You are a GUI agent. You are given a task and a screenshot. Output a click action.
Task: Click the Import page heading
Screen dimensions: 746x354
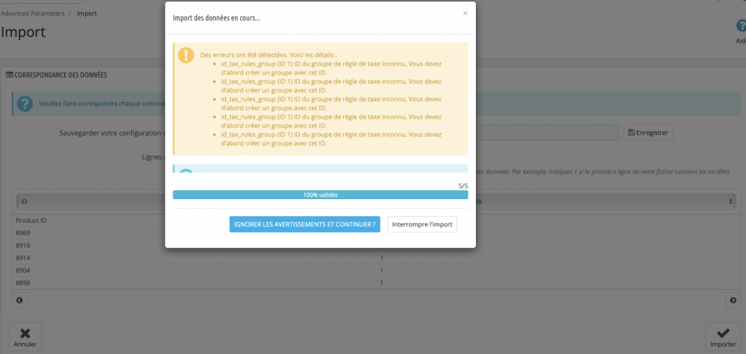[23, 32]
